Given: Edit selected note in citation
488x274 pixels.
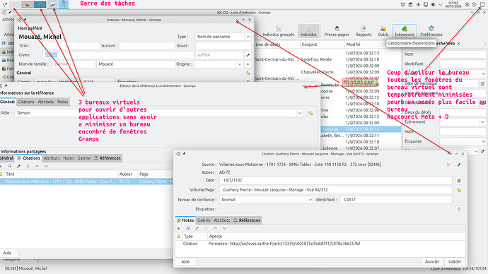Looking at the screenshot, I should tap(197, 229).
